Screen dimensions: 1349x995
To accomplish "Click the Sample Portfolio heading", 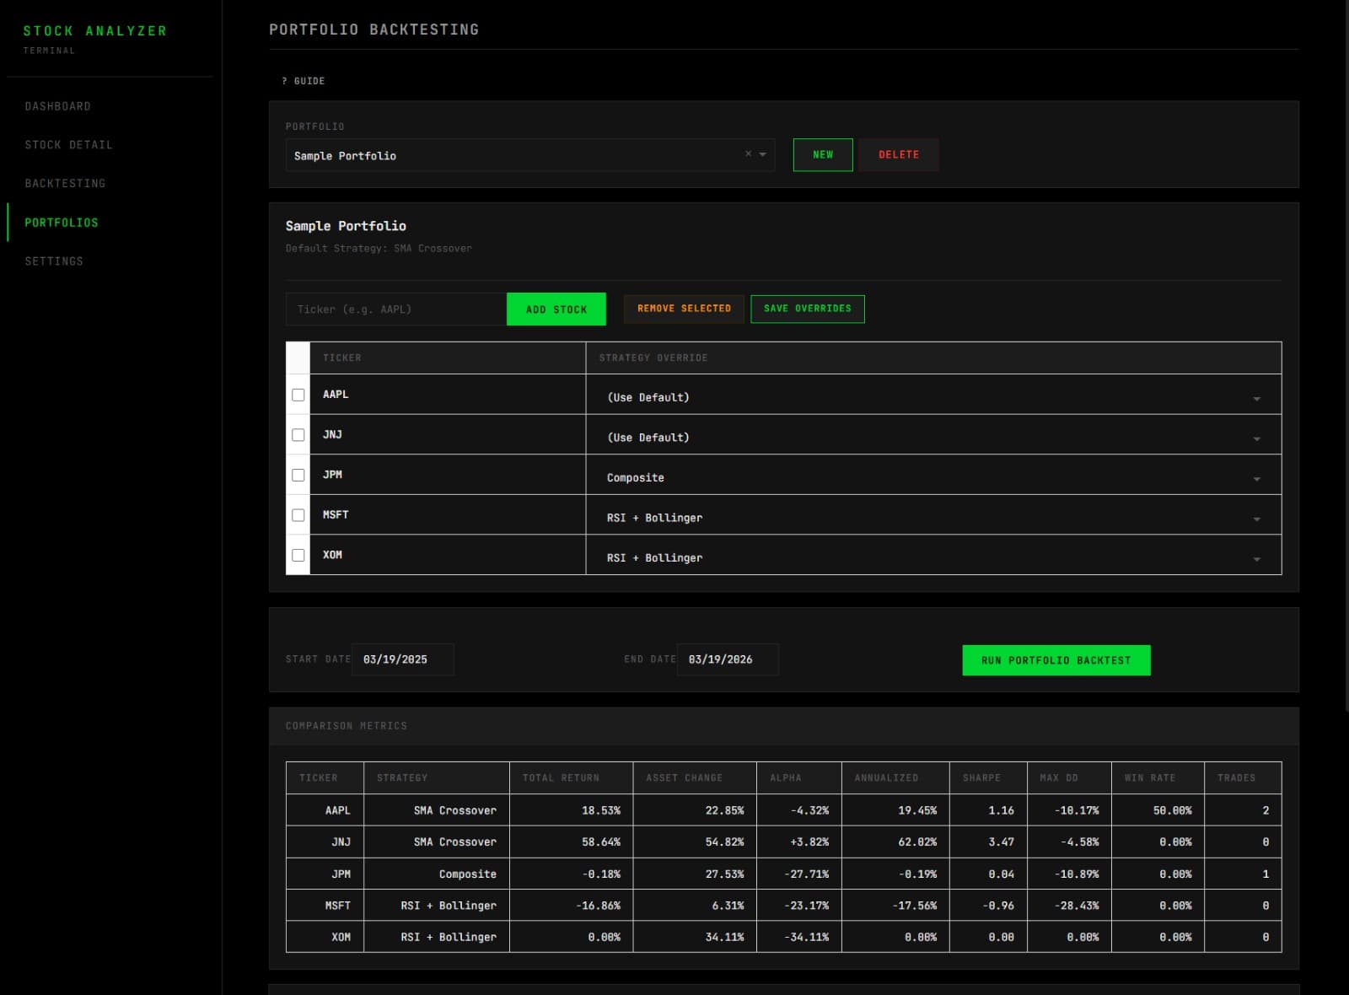I will [x=346, y=226].
